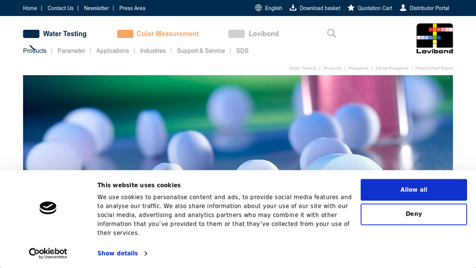Open the Products menu
Screen dimensions: 476x268
(x=35, y=51)
